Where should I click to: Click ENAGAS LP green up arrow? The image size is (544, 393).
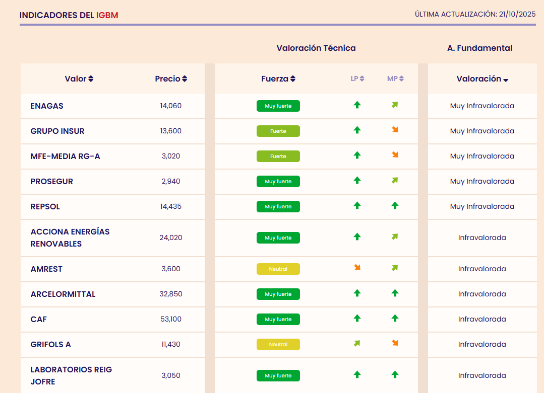(357, 105)
